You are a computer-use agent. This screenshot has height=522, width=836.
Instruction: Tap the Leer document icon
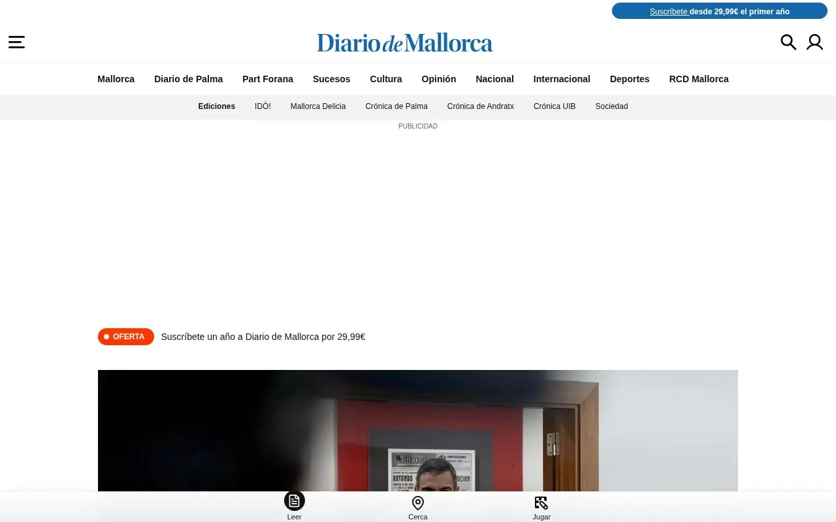pos(295,501)
